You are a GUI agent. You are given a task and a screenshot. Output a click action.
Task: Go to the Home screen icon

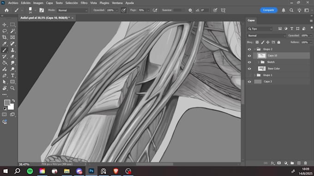tap(6, 10)
